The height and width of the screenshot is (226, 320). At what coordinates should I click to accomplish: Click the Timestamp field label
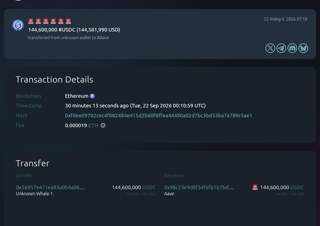pos(29,106)
